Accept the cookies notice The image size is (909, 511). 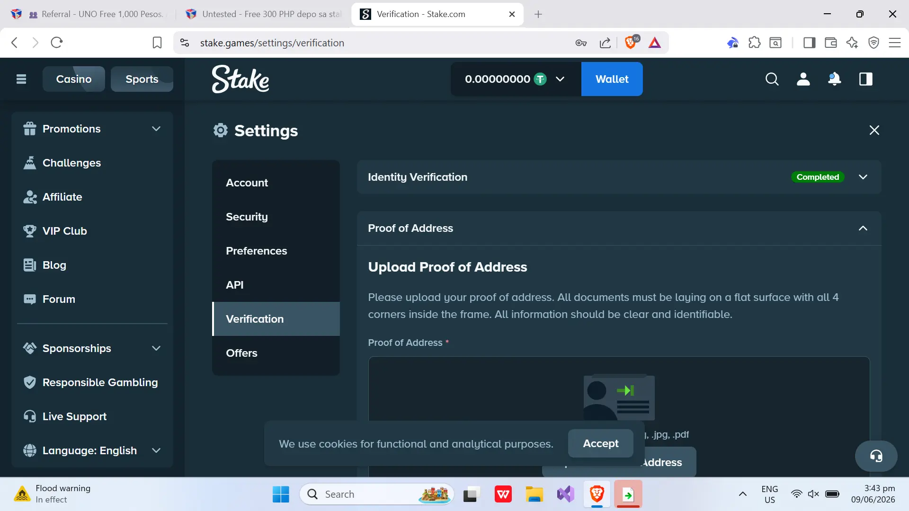click(x=600, y=443)
